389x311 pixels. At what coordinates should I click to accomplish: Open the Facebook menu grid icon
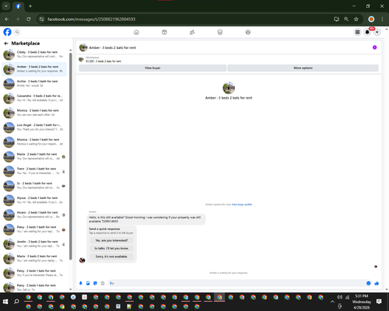point(357,32)
